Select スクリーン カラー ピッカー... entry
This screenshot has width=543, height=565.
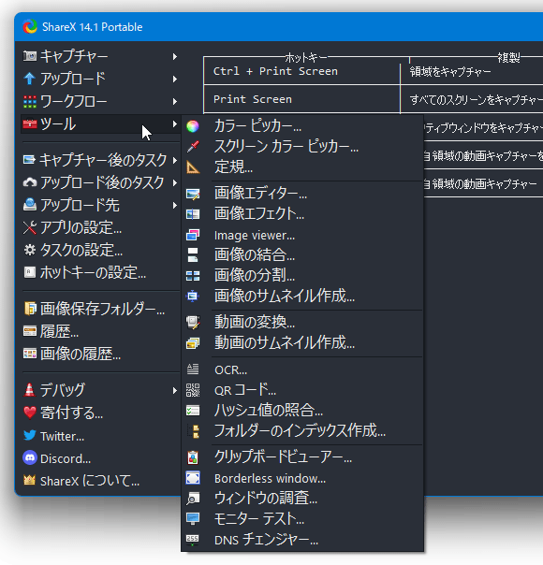pyautogui.click(x=302, y=147)
